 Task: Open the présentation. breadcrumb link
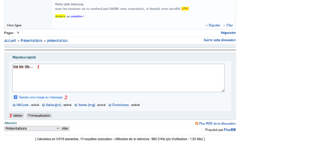[x=58, y=41]
